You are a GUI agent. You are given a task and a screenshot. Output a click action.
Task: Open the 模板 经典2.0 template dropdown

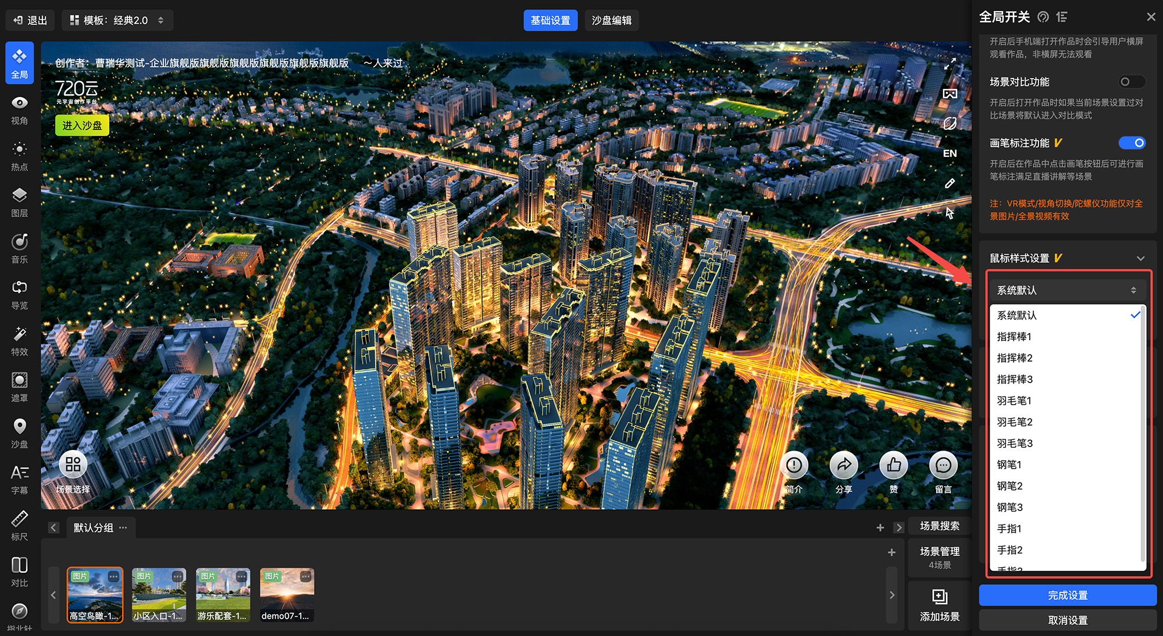(x=117, y=20)
